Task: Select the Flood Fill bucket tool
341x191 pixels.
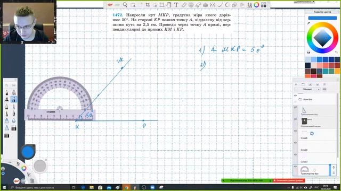Action: [x=169, y=5]
